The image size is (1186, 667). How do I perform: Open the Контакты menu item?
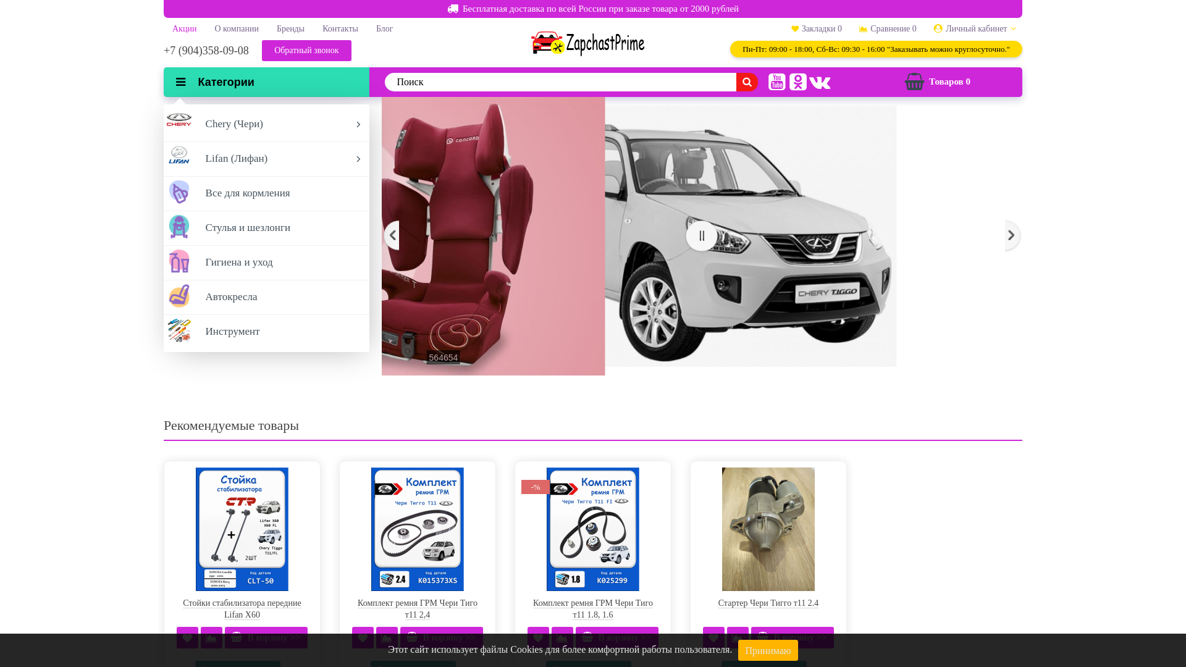coord(340,28)
